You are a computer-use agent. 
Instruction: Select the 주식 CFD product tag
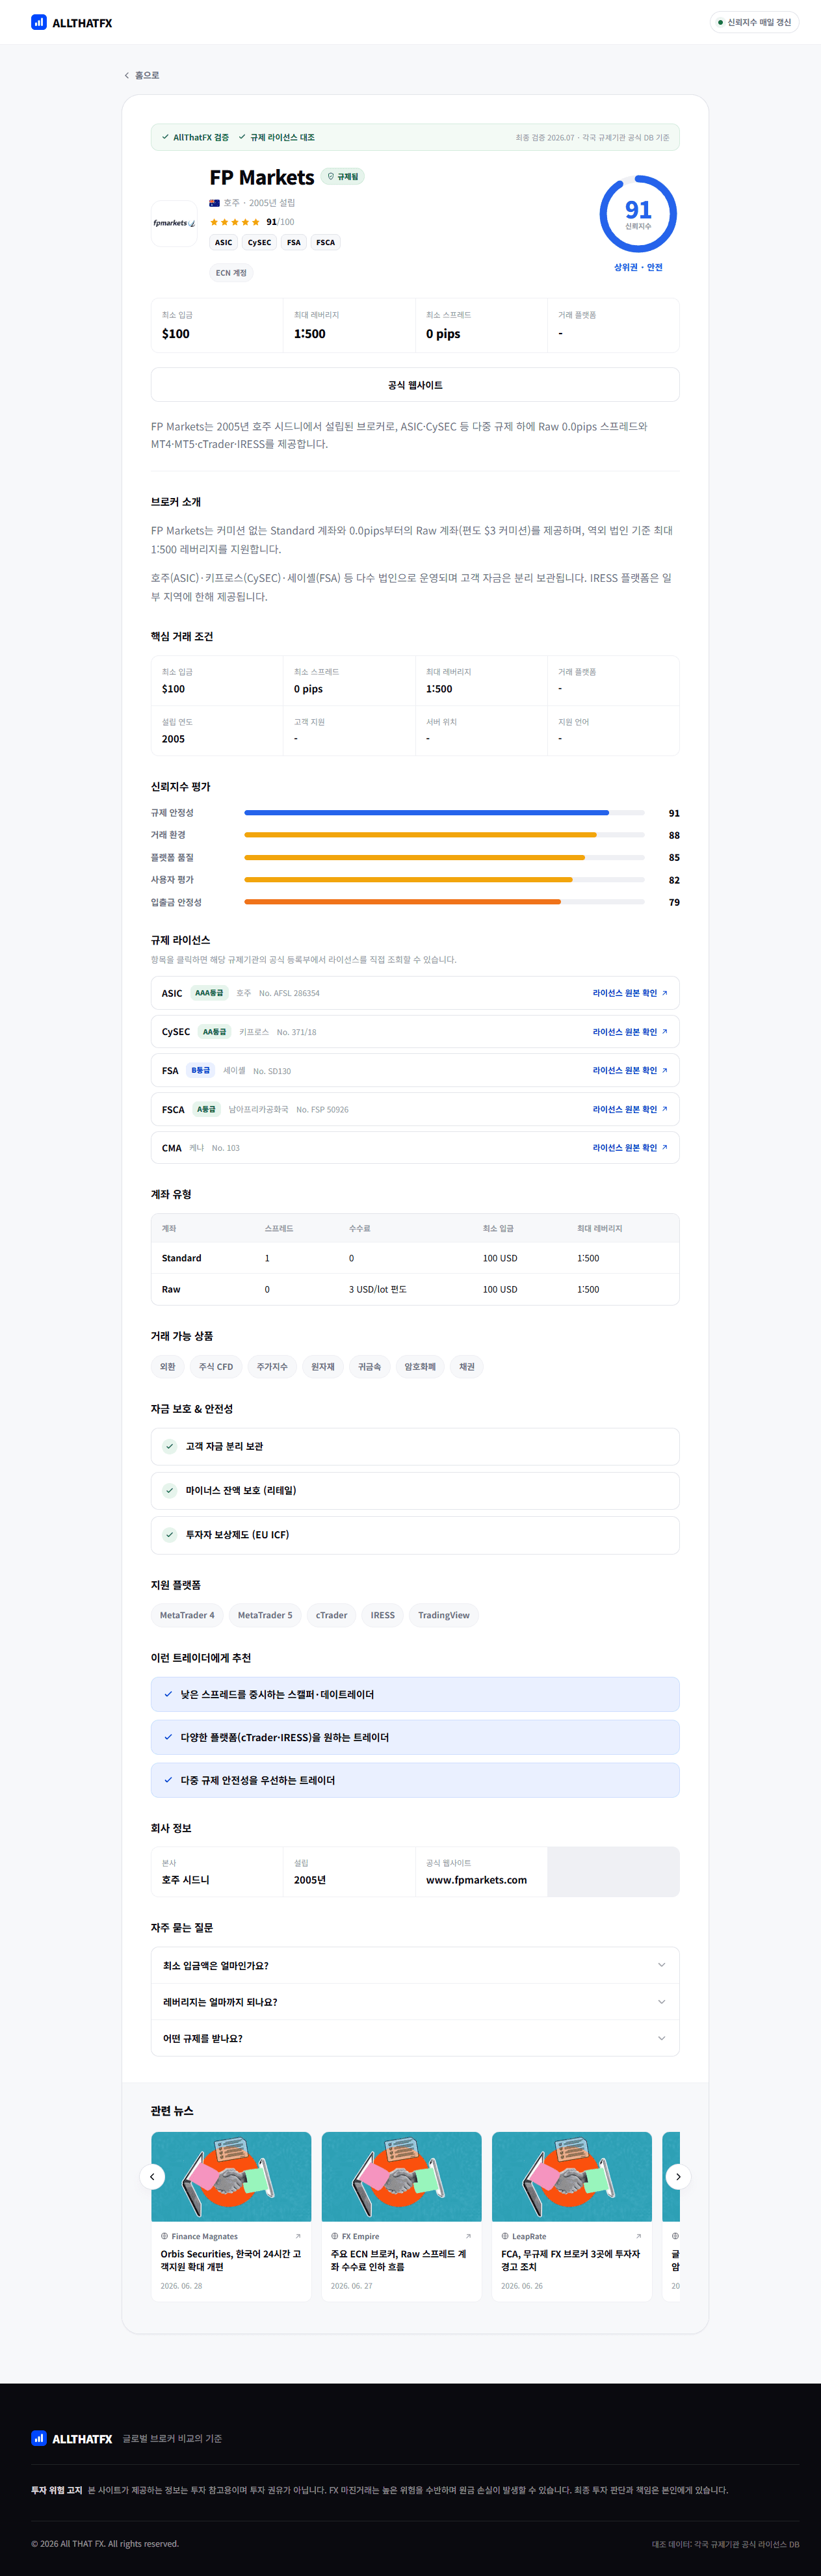(216, 1366)
